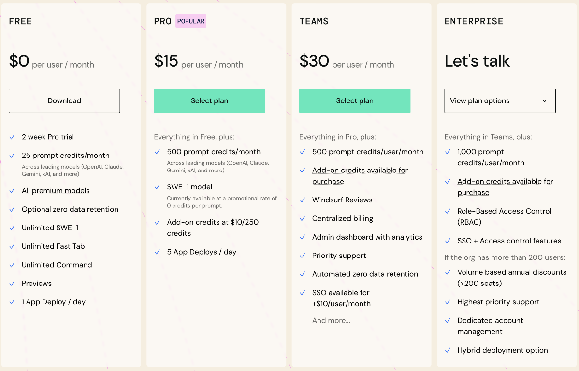Click checkmark icon beside Optional zero data retention
Image resolution: width=579 pixels, height=371 pixels.
pyautogui.click(x=12, y=209)
